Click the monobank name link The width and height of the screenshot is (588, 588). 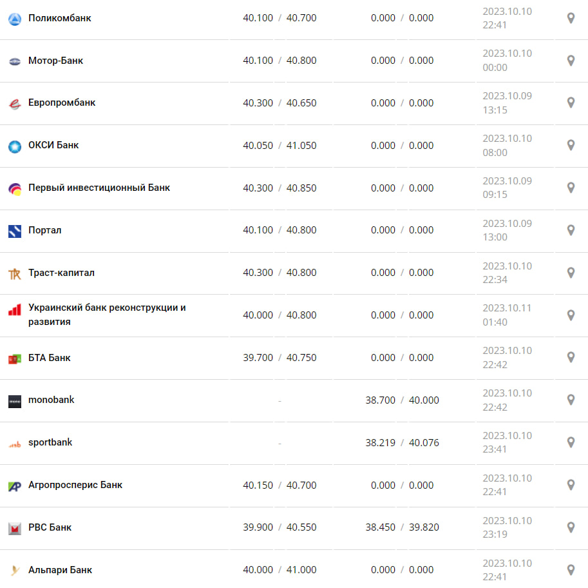(x=52, y=400)
